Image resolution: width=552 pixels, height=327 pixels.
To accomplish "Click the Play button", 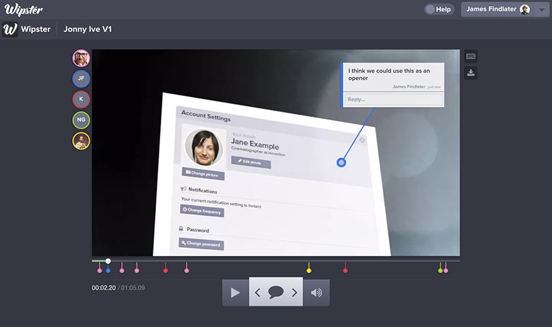I will pyautogui.click(x=236, y=292).
